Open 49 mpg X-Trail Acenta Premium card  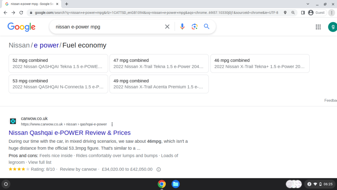click(159, 84)
